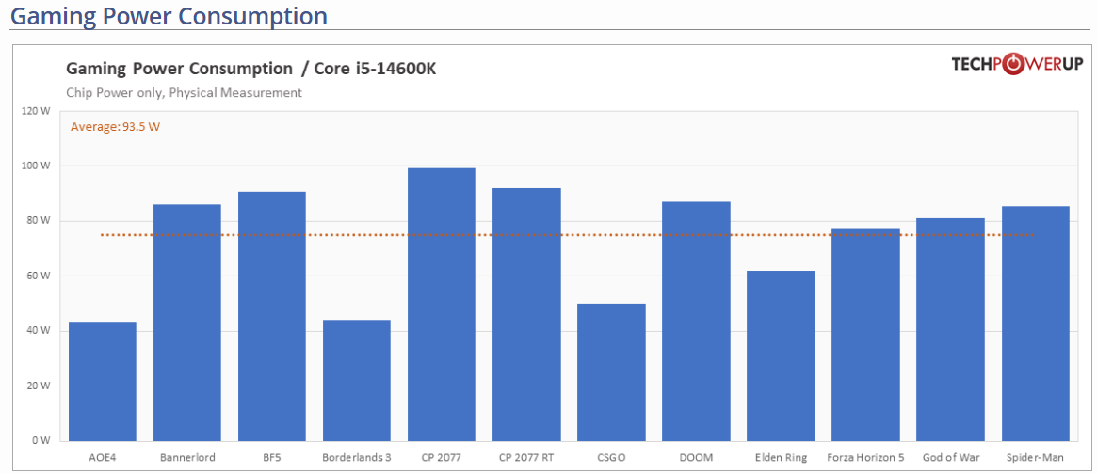Click the 'Elden Ring' x-axis label

[782, 458]
